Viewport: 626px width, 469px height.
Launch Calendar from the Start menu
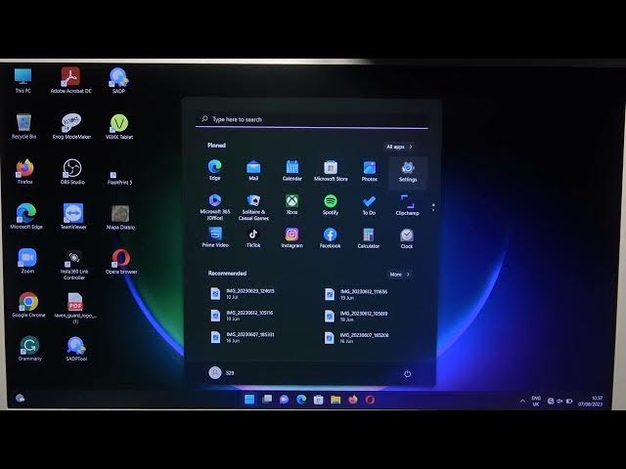291,170
